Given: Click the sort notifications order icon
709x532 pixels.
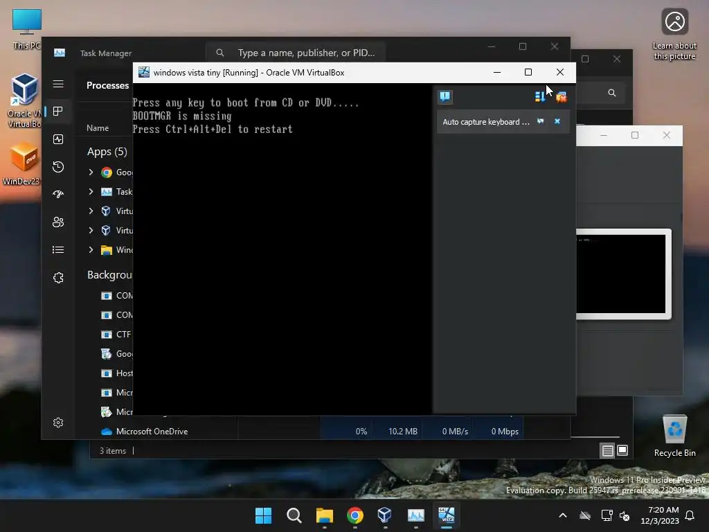Looking at the screenshot, I should pos(540,97).
